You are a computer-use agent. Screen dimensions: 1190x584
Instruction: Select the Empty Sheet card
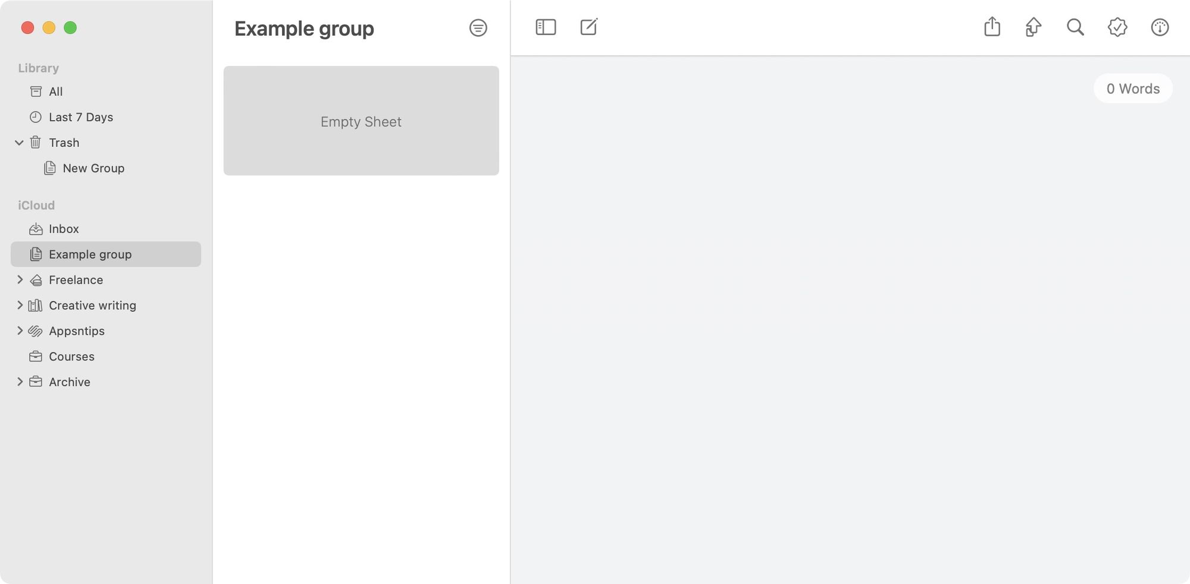pyautogui.click(x=361, y=121)
